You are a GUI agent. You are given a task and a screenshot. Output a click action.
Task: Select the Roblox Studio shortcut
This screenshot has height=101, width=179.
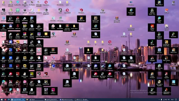tap(11, 35)
